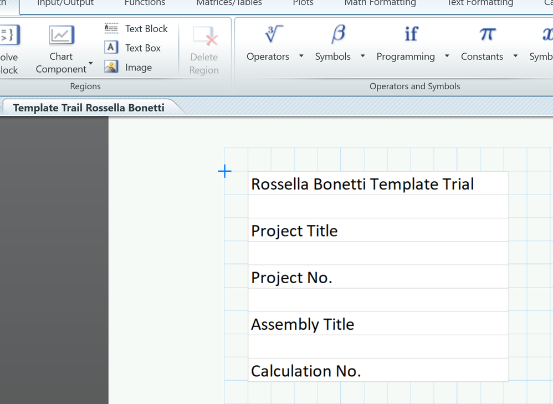Click the blank row below Project No.
The height and width of the screenshot is (404, 553).
pos(377,300)
